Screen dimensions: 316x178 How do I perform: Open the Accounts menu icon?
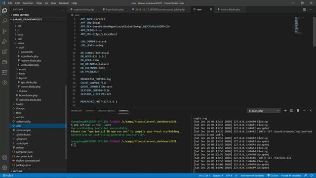tap(4, 157)
